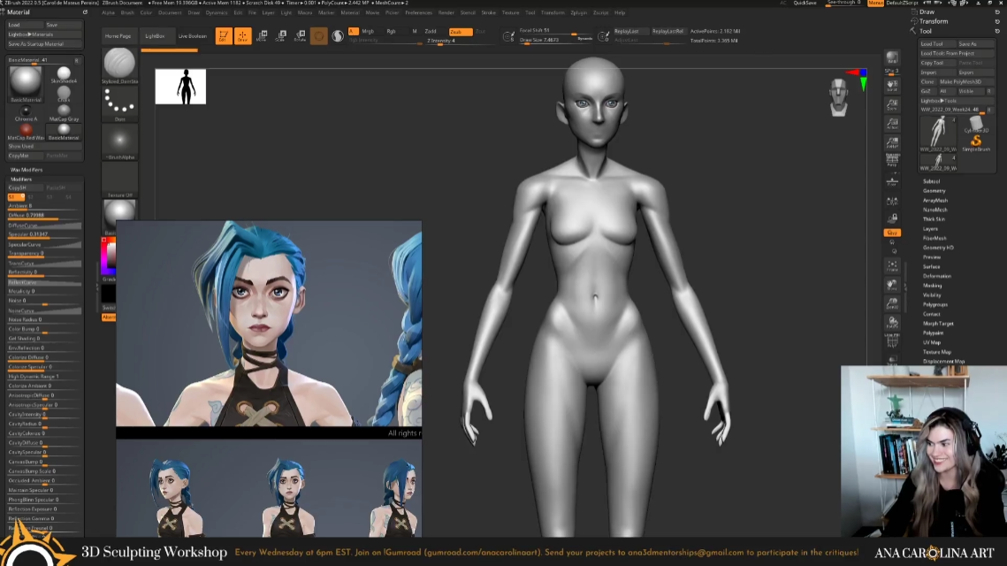This screenshot has height=566, width=1007.
Task: Toggle the Live Boolean button
Action: tap(192, 36)
